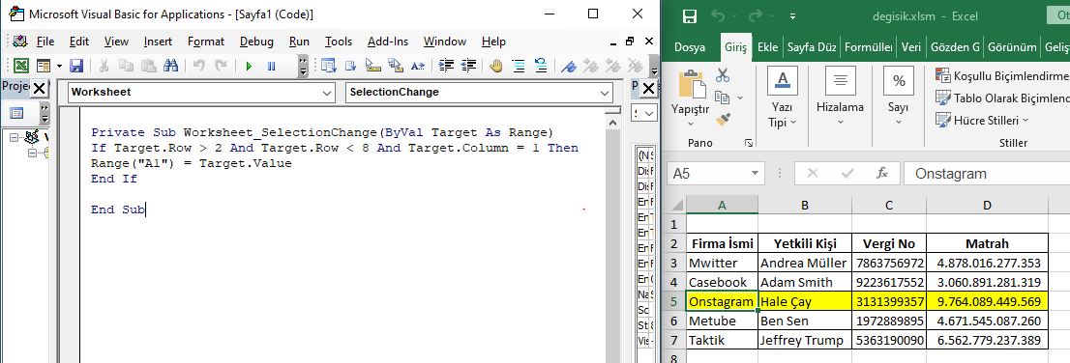Screen dimensions: 1070x363
Task: Open the Yapıştır paste options arrow
Action: (691, 125)
